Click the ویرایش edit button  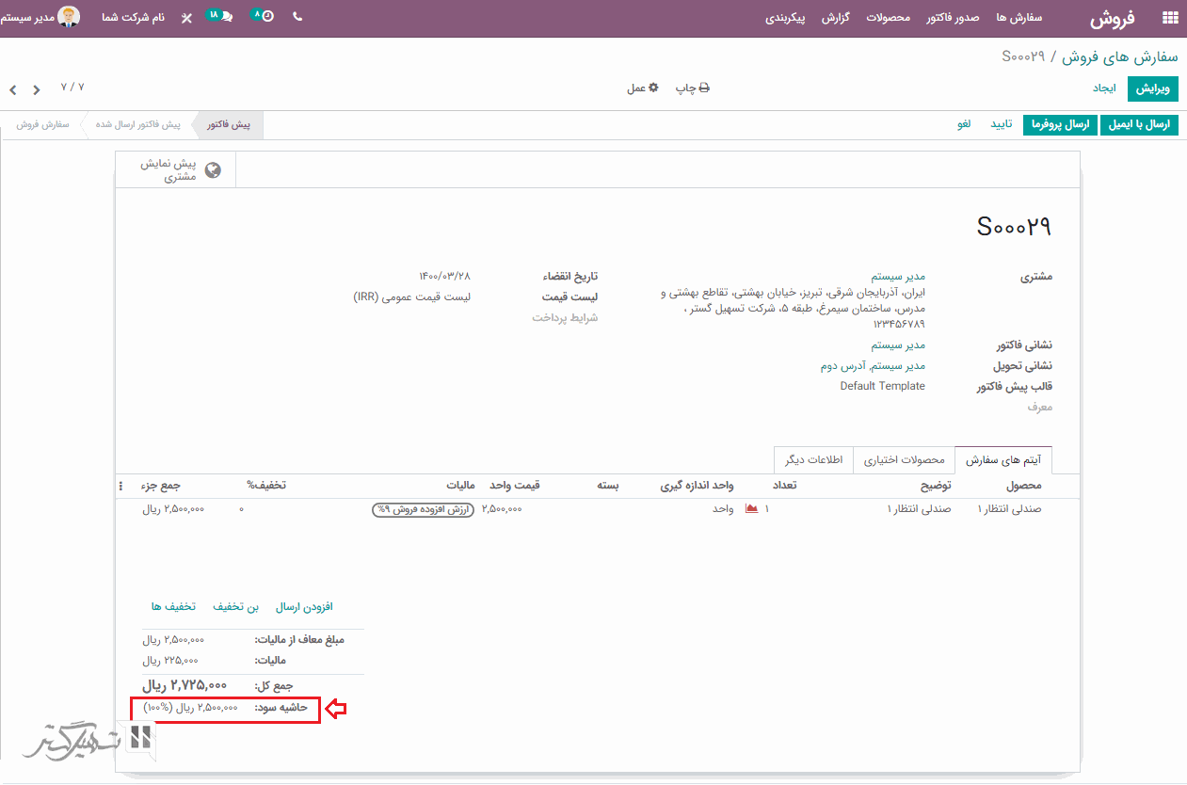pos(1153,88)
